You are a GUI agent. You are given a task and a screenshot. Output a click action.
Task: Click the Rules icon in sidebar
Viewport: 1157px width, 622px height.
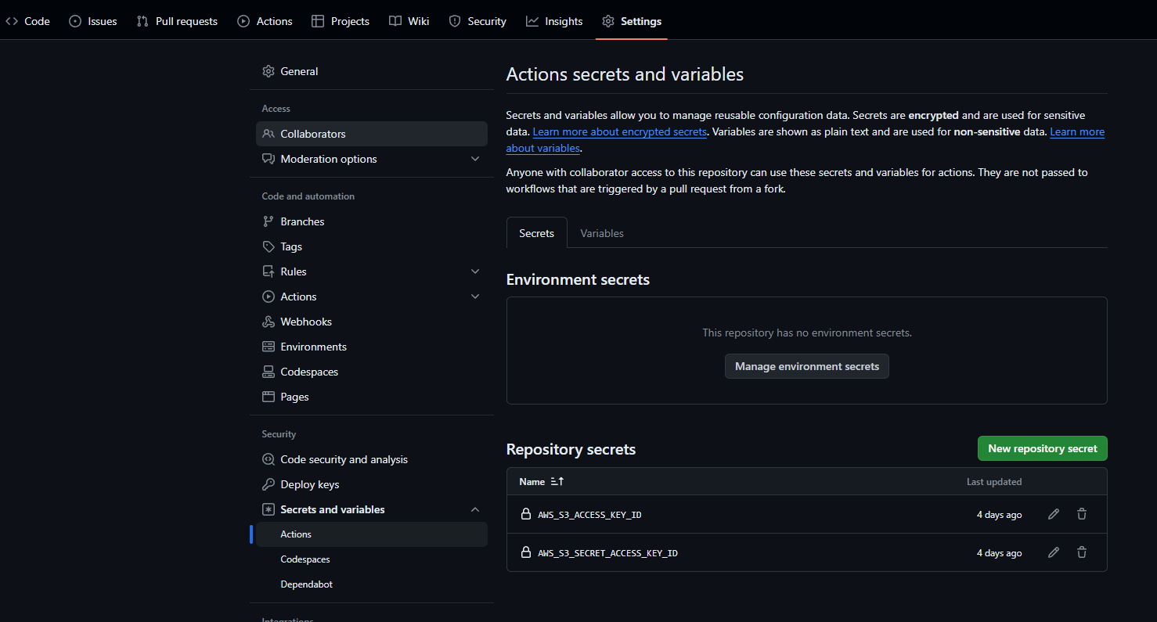coord(269,271)
